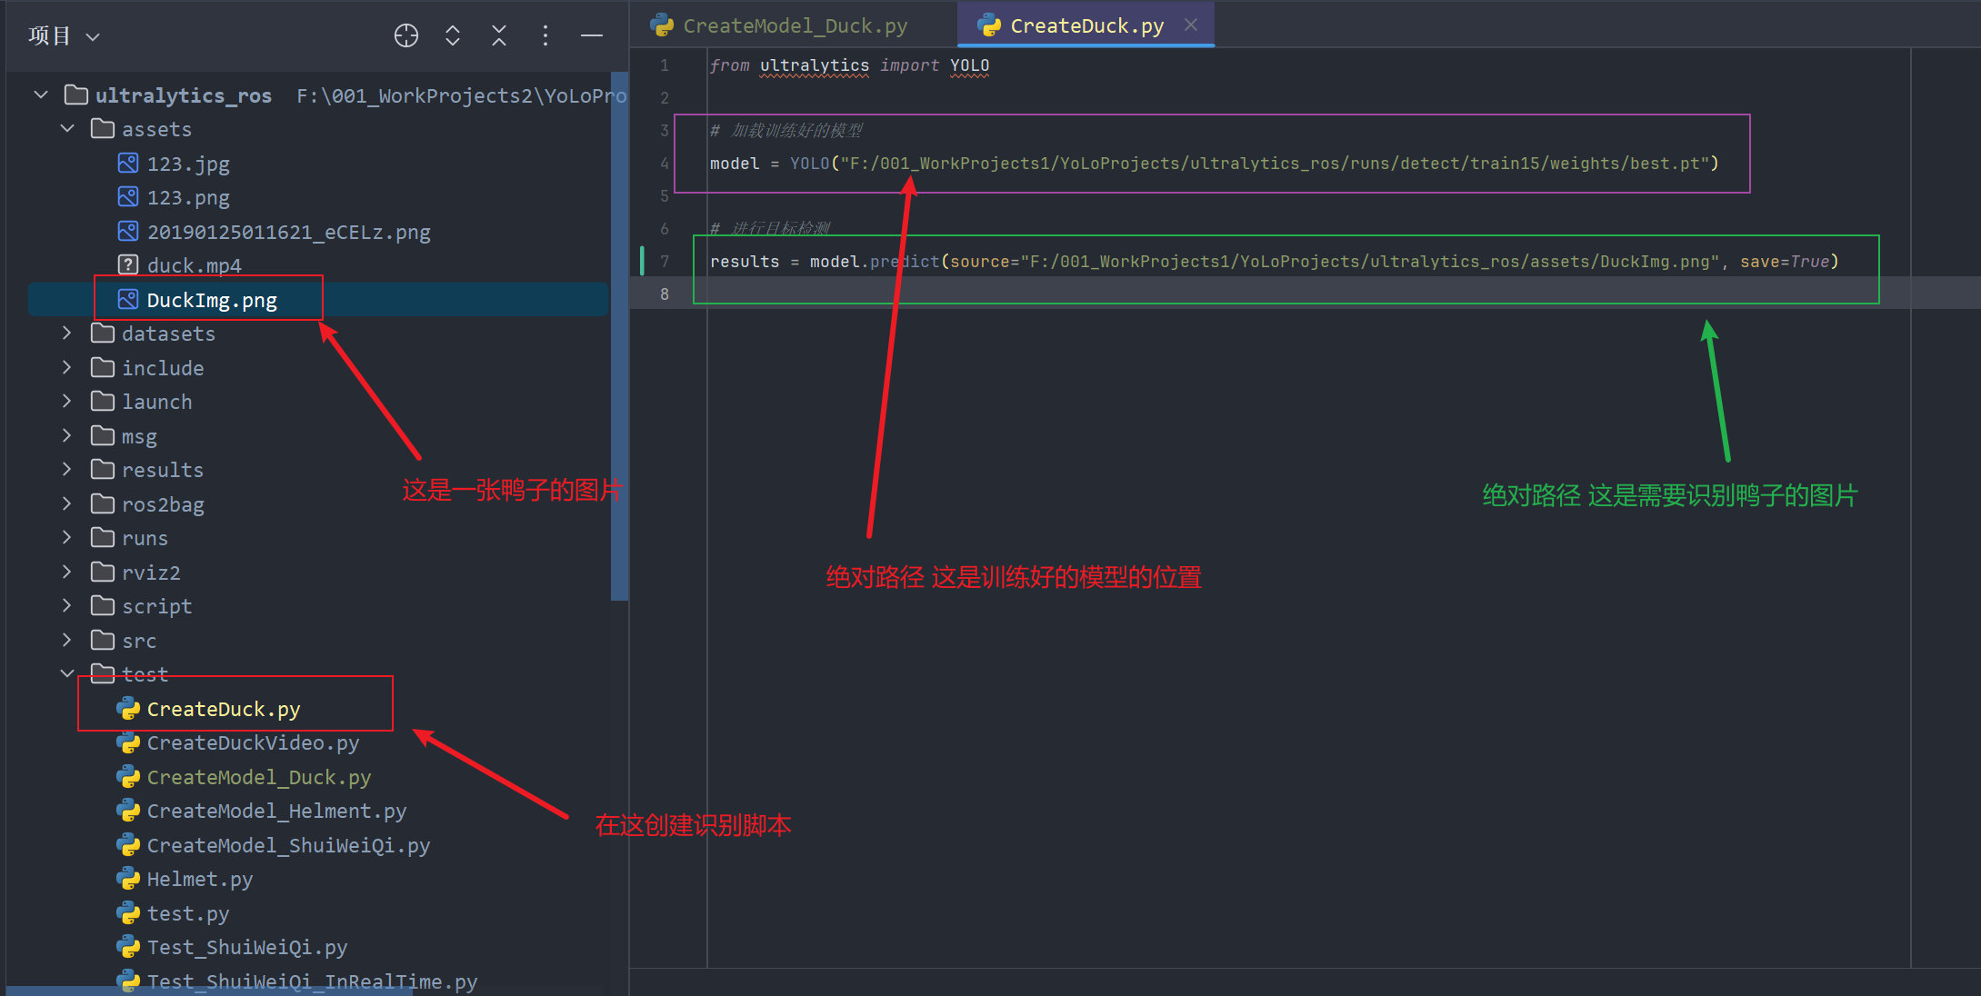
Task: Expand the datasets folder
Action: [65, 333]
